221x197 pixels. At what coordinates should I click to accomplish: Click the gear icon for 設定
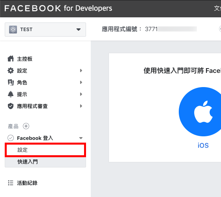coord(11,71)
